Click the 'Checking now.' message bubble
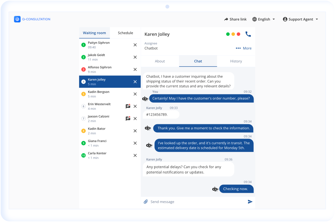Image resolution: width=335 pixels, height=222 pixels. 236,189
